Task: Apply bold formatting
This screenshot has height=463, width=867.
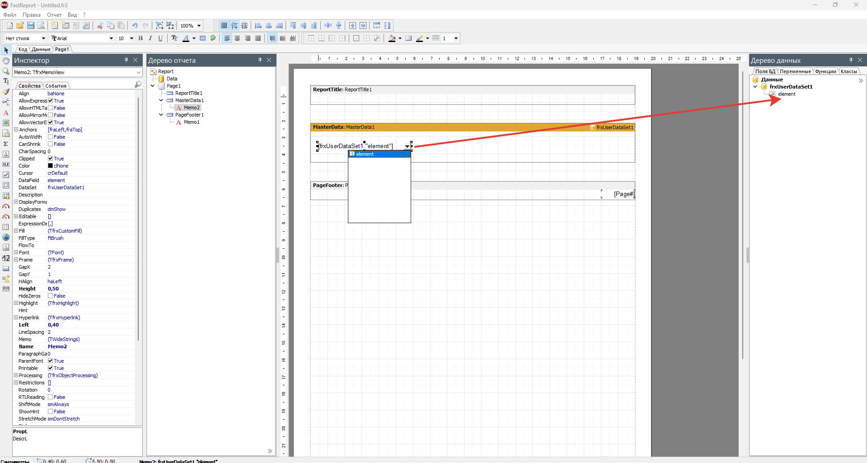Action: (x=141, y=38)
